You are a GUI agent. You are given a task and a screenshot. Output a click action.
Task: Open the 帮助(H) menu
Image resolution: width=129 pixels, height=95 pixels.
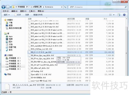point(41,11)
